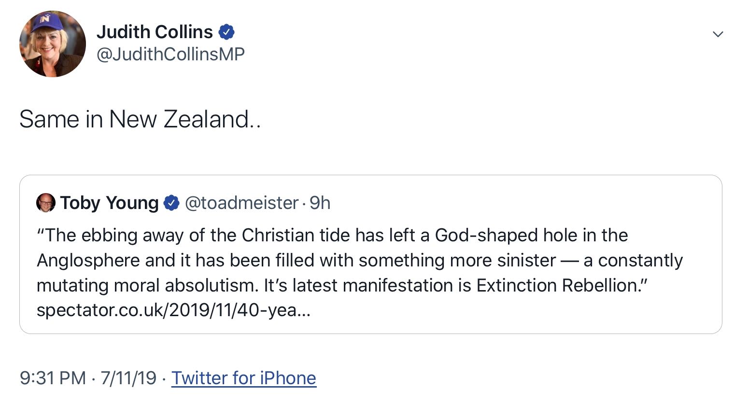The image size is (734, 404).
Task: Follow the spectator.co.uk article link
Action: [x=174, y=310]
